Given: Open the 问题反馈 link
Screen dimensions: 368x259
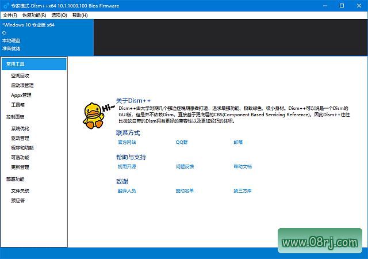Looking at the screenshot, I should coord(185,166).
